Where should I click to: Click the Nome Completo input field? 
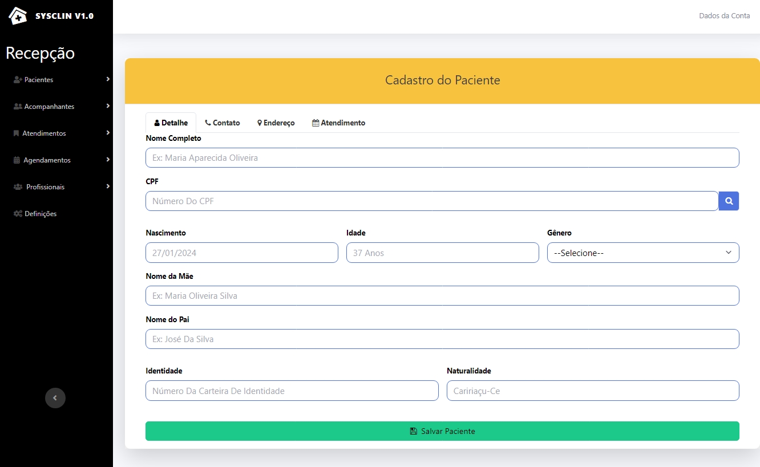(x=442, y=158)
